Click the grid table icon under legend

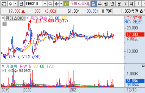[5, 24]
